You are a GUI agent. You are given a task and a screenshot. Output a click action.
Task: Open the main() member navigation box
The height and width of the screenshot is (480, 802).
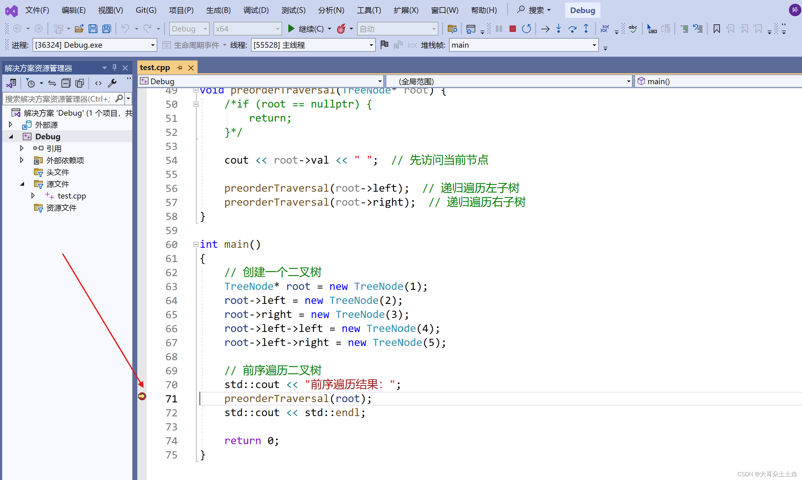(718, 81)
